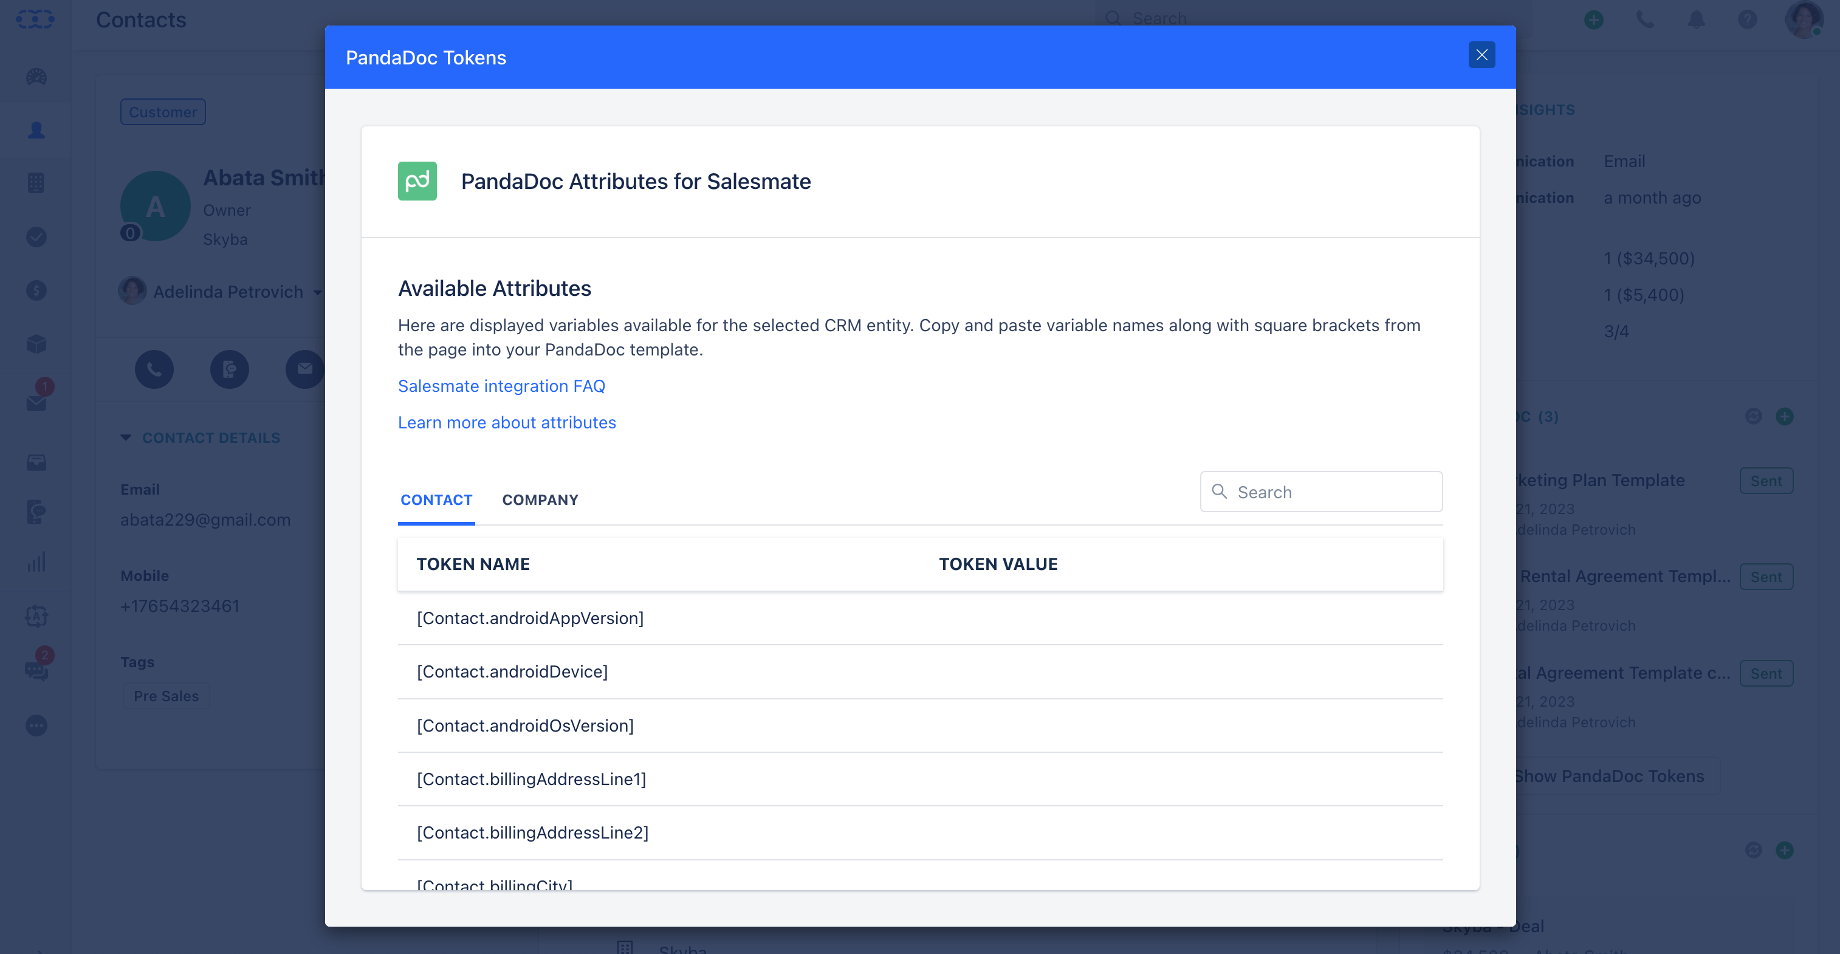Switch to the CONTACT tab
Image resolution: width=1840 pixels, height=954 pixels.
coord(436,500)
